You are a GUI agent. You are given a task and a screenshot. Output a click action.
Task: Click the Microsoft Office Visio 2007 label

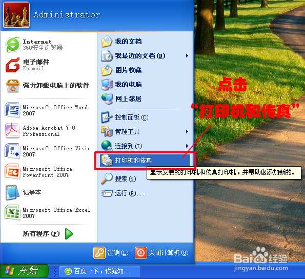[56, 151]
